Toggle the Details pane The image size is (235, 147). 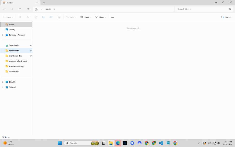point(226,17)
